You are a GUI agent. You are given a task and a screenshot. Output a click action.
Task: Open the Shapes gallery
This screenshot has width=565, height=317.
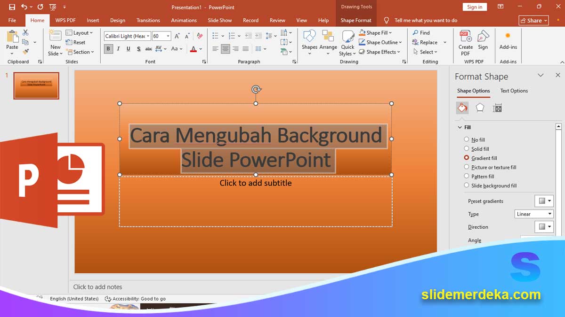pos(309,43)
